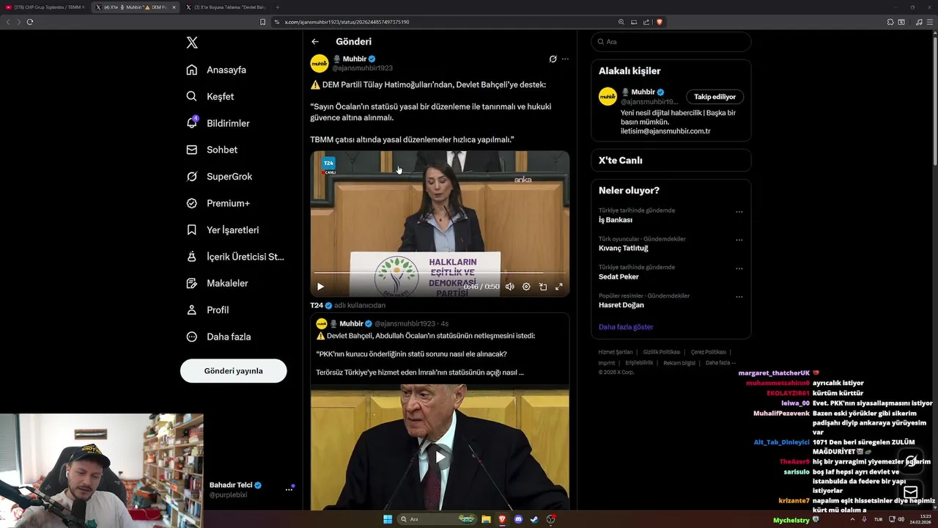This screenshot has width=938, height=528.
Task: Expand Daha fazla footer menu
Action: pyautogui.click(x=720, y=363)
